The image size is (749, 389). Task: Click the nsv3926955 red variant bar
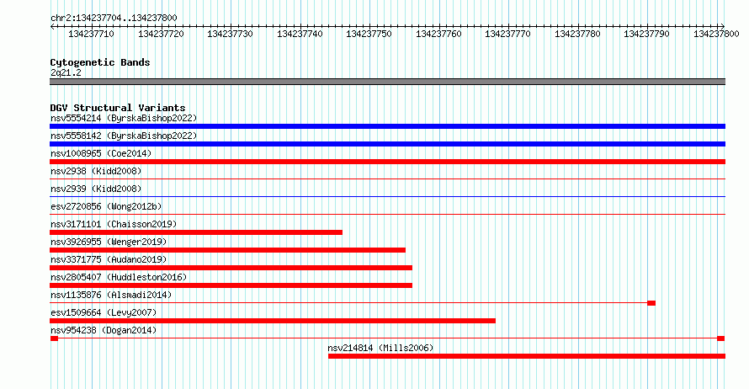coord(227,250)
